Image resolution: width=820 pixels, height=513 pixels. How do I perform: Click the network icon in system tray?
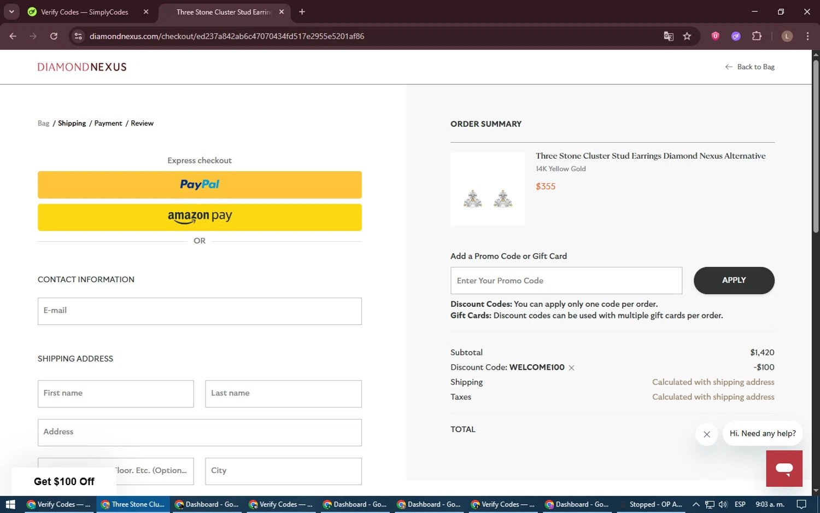710,504
